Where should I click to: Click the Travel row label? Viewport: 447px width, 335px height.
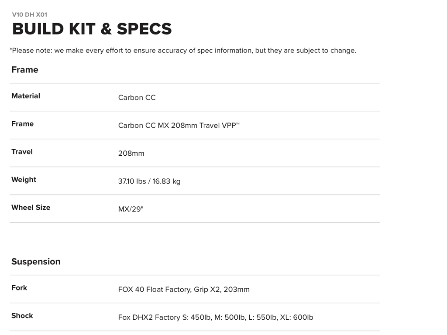[x=22, y=152]
